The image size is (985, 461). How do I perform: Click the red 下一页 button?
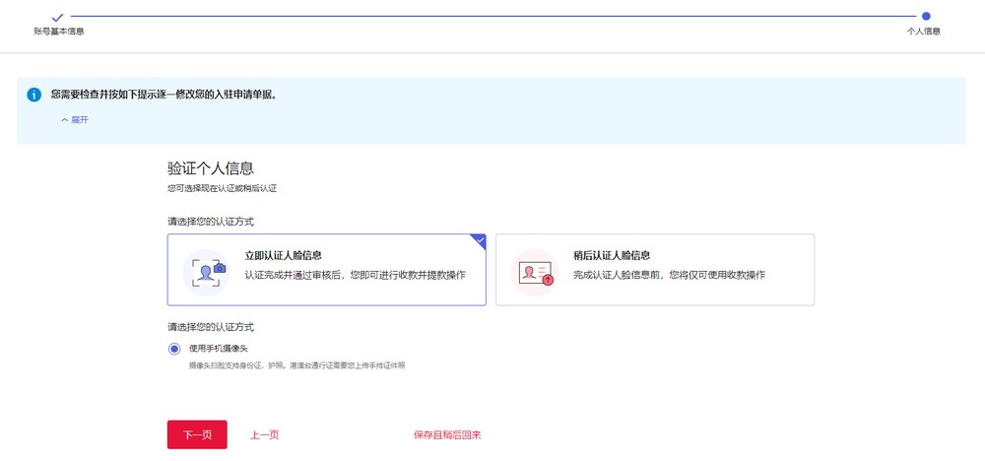click(x=197, y=434)
